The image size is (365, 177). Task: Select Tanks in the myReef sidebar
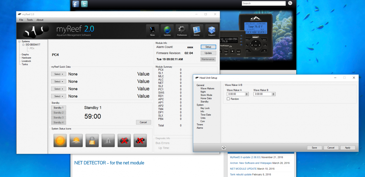tap(25, 64)
